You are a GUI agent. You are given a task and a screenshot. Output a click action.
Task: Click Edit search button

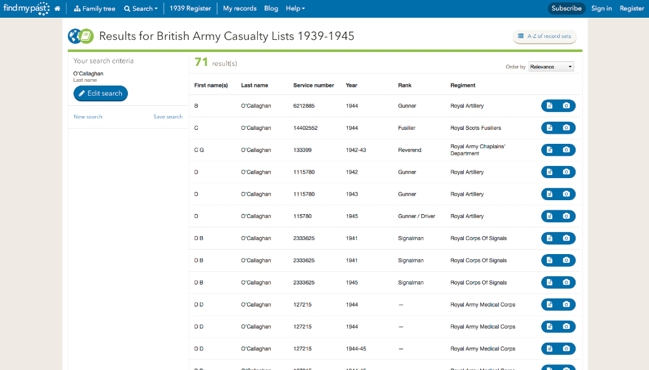point(101,94)
